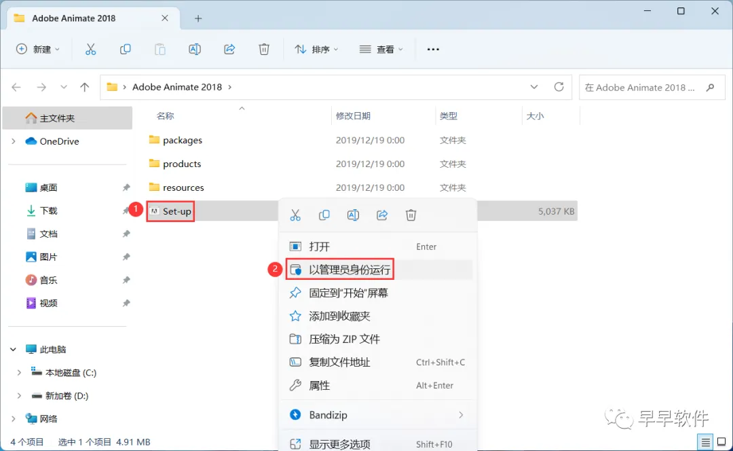The image size is (733, 451).
Task: Open 主文件夹 in the sidebar
Action: pos(67,118)
